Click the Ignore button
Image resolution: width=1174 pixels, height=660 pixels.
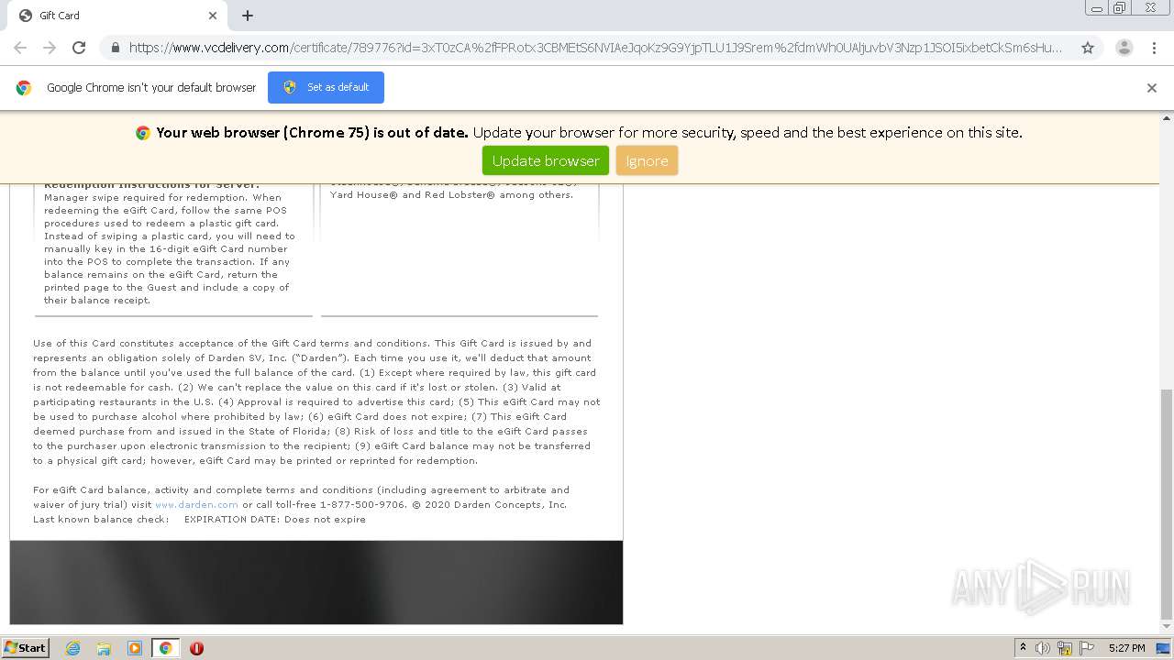point(647,160)
